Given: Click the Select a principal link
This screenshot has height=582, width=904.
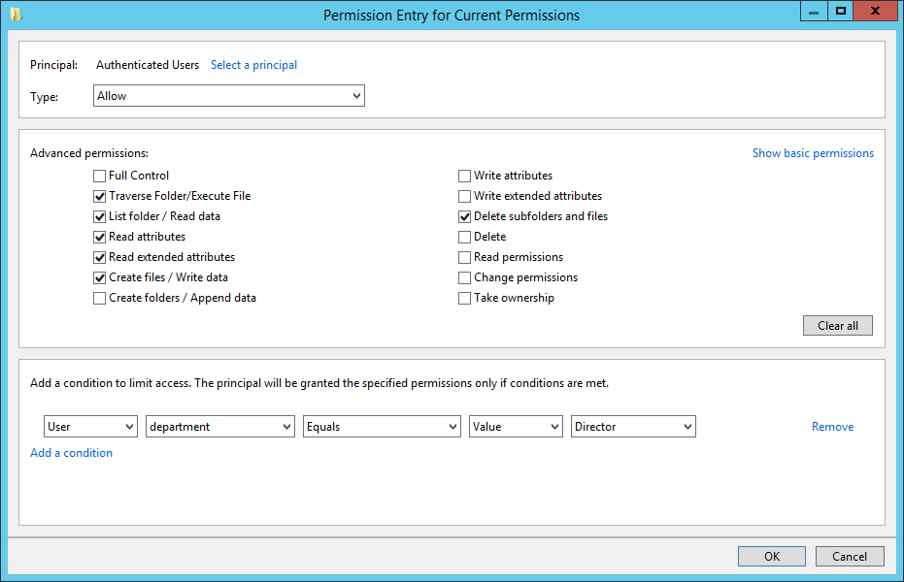Looking at the screenshot, I should point(253,65).
